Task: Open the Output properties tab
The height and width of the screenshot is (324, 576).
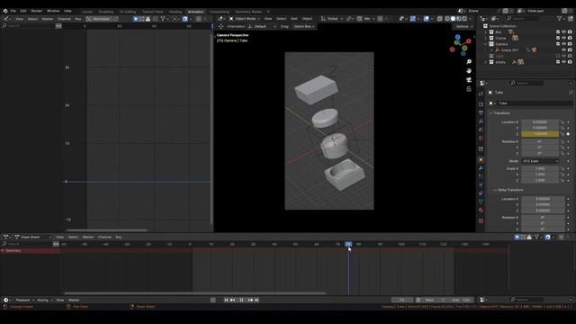Action: [481, 112]
